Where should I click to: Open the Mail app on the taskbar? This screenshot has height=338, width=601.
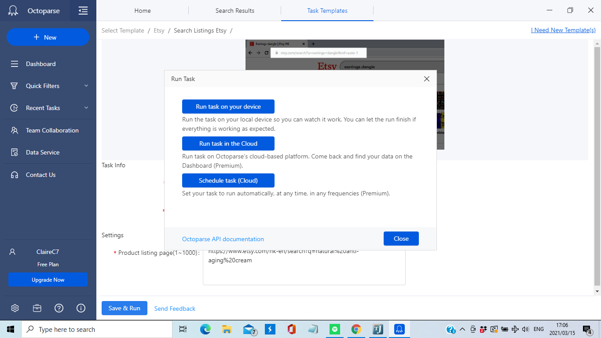tap(249, 330)
